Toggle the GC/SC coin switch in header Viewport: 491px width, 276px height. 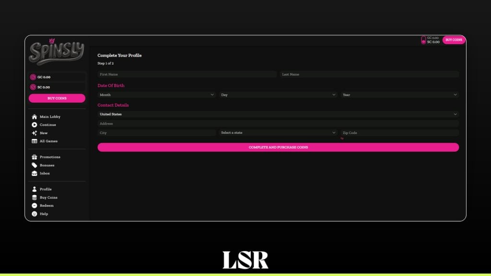[423, 40]
